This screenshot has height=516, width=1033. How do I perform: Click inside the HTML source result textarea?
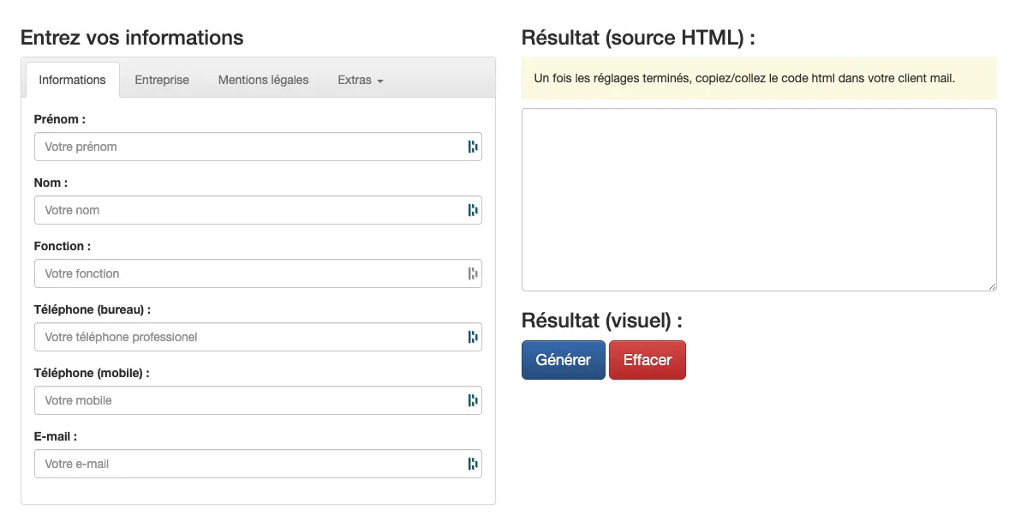[x=758, y=199]
